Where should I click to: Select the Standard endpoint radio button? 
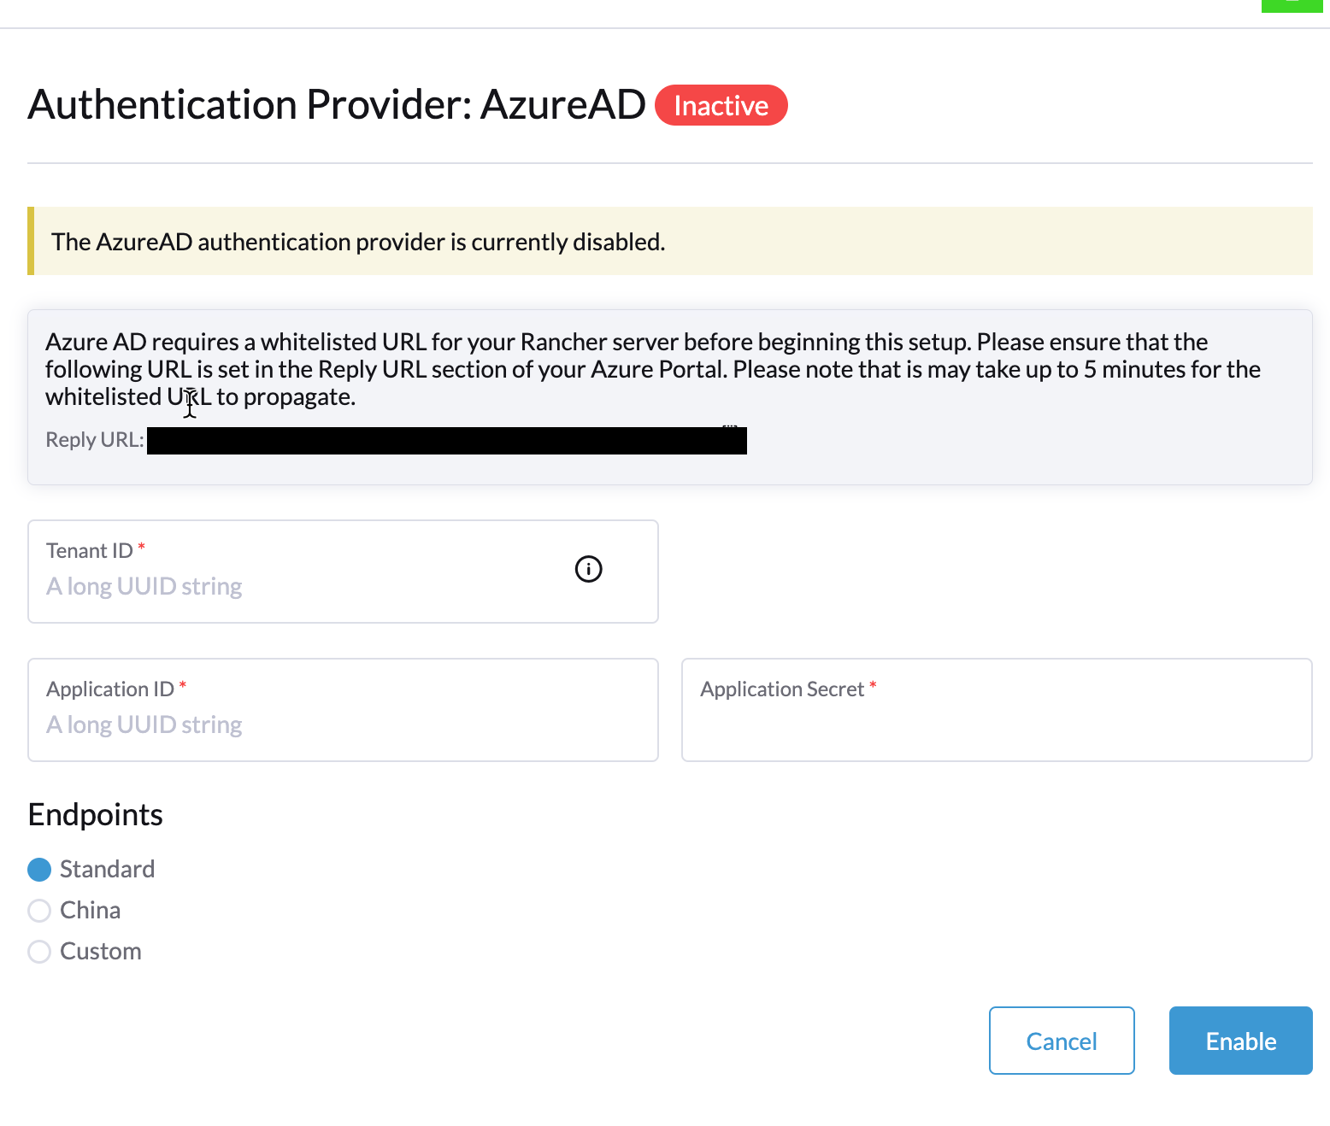38,869
